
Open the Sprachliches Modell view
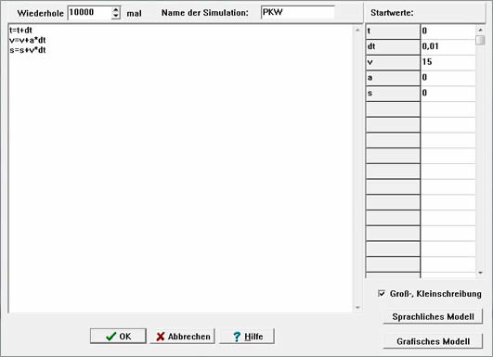(433, 316)
